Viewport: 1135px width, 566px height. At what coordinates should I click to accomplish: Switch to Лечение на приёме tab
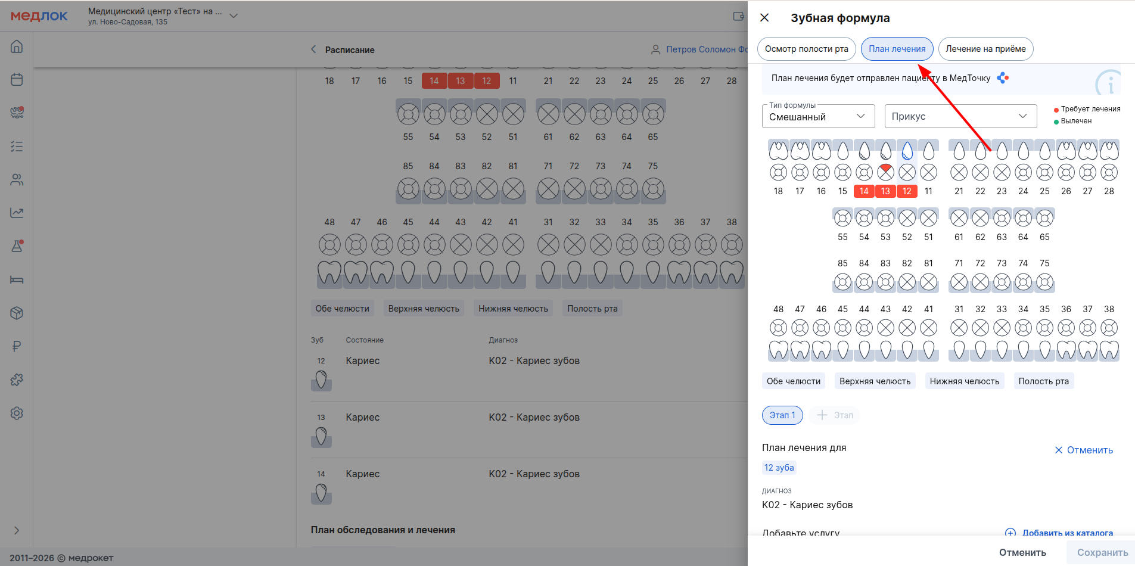[x=985, y=49]
